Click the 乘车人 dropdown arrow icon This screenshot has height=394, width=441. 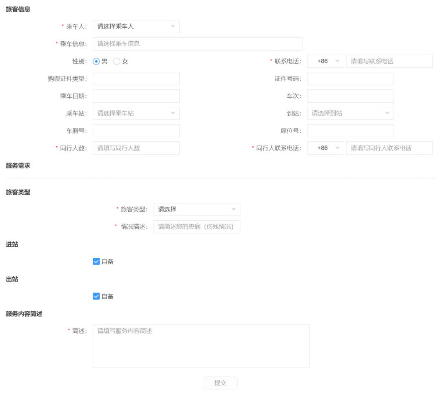(173, 27)
